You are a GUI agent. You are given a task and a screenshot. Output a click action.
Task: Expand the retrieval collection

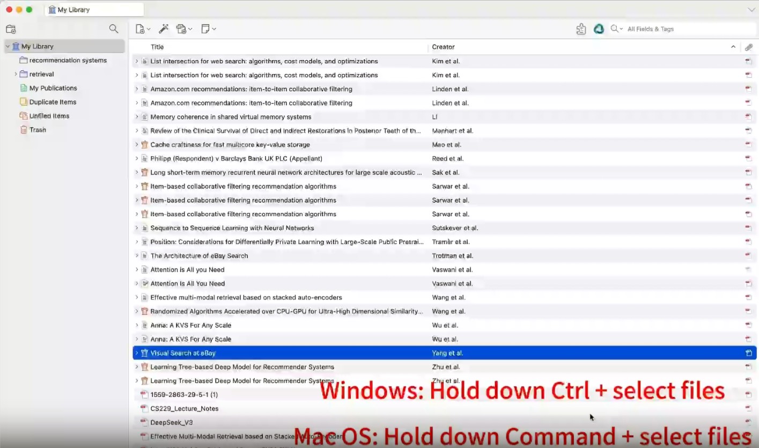coord(16,74)
